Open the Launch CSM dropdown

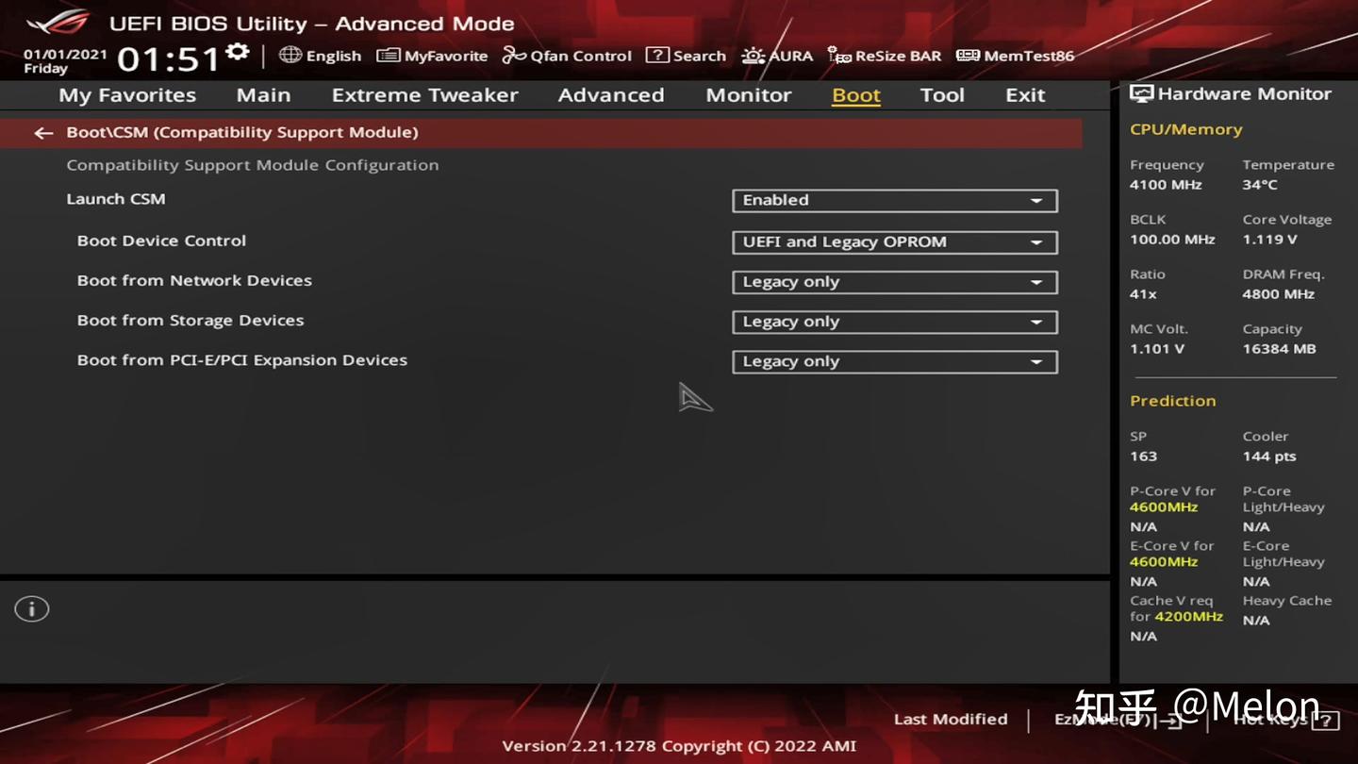893,200
